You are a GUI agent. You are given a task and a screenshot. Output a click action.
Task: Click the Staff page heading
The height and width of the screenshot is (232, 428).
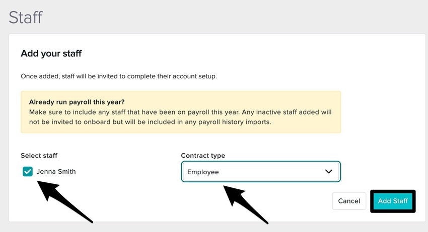pyautogui.click(x=26, y=17)
